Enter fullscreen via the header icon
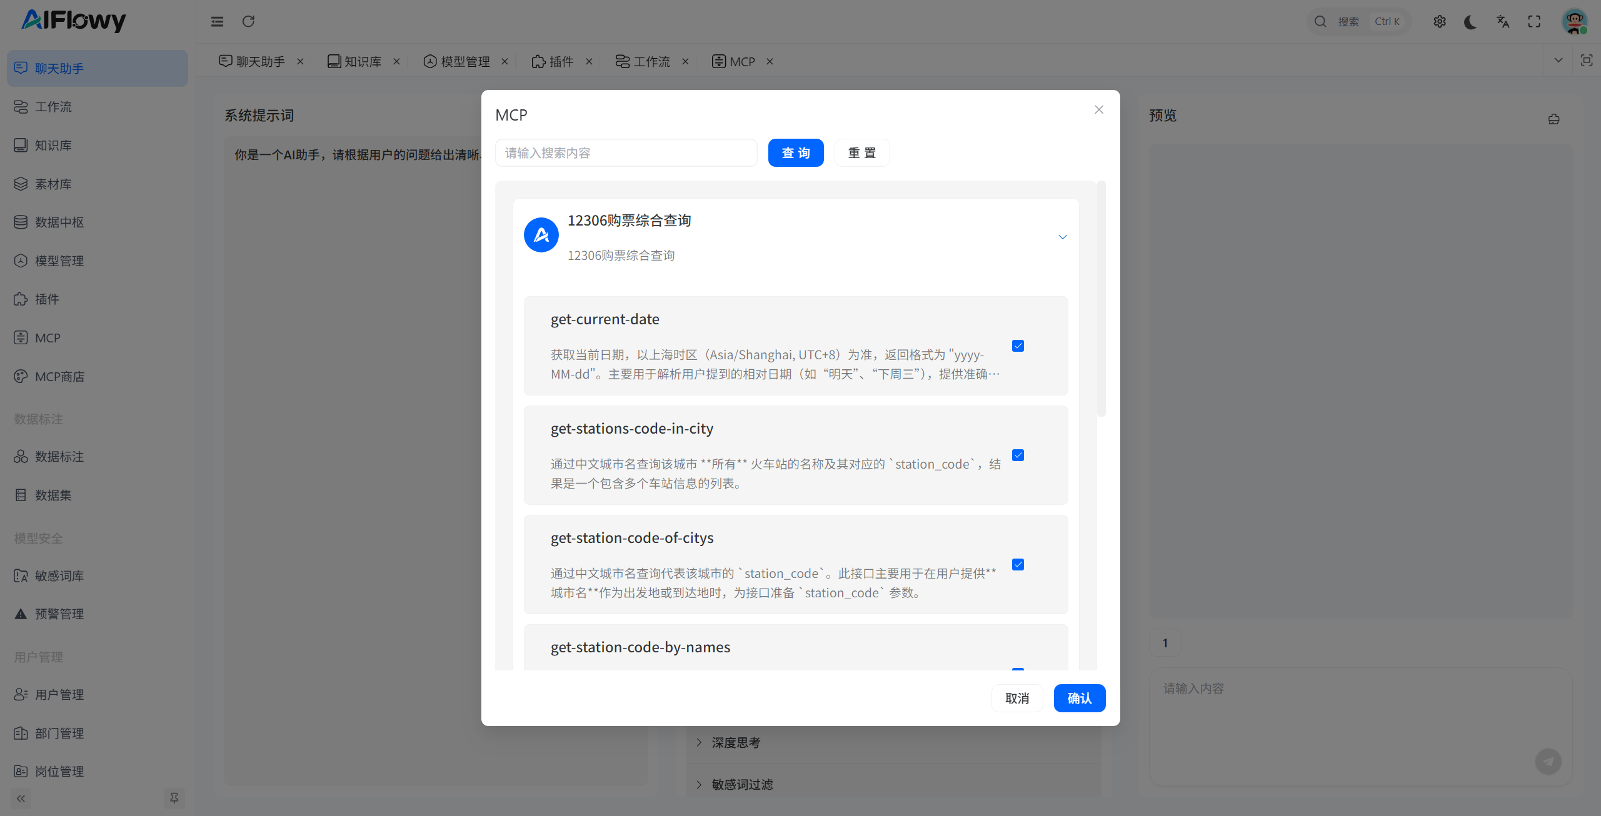1601x816 pixels. click(1534, 22)
